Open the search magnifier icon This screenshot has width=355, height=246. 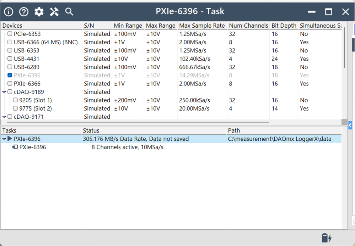click(69, 12)
